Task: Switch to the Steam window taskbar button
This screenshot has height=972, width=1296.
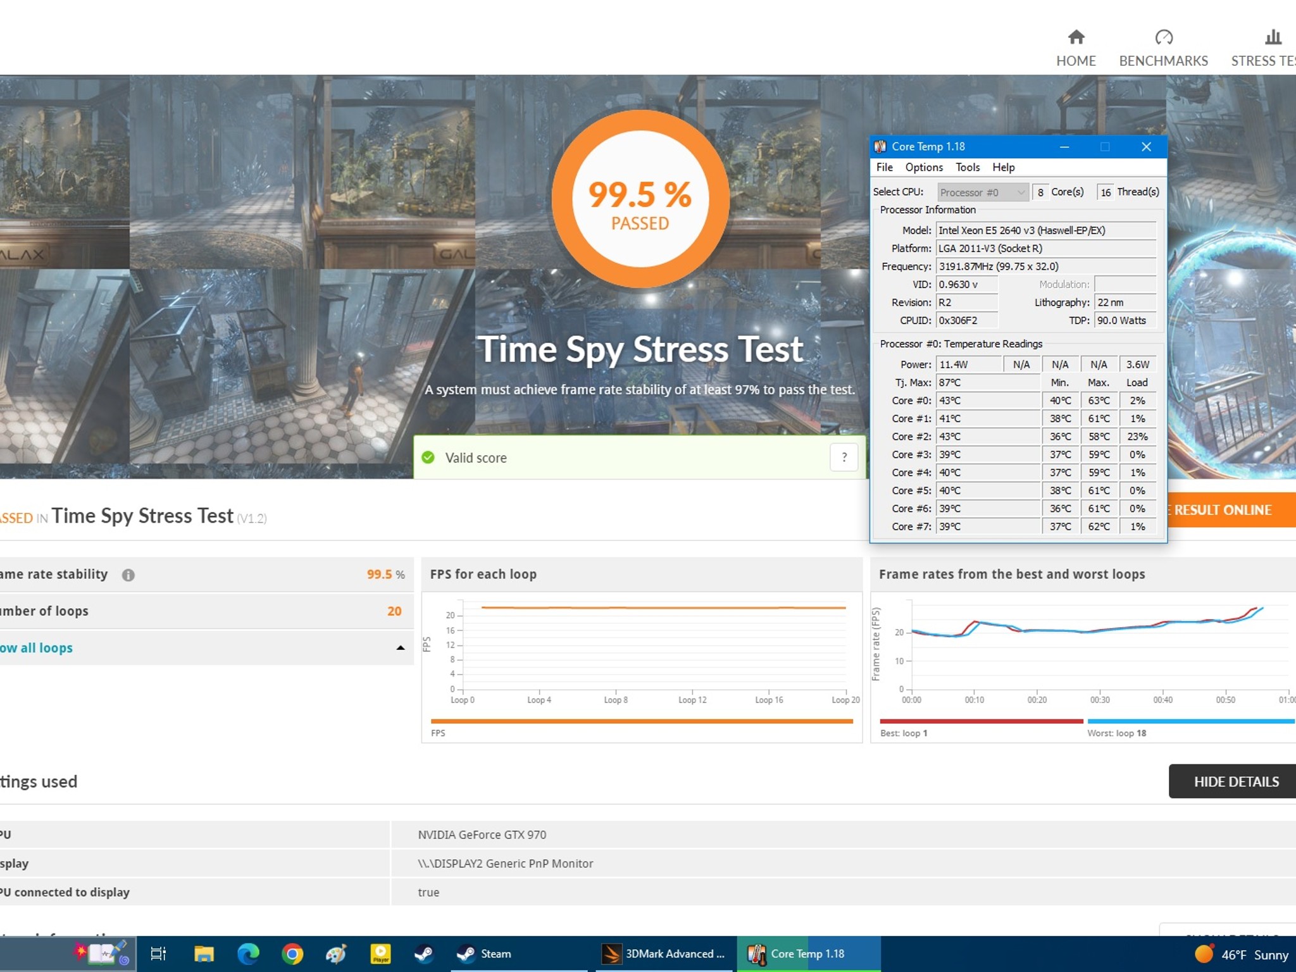Action: click(x=519, y=954)
